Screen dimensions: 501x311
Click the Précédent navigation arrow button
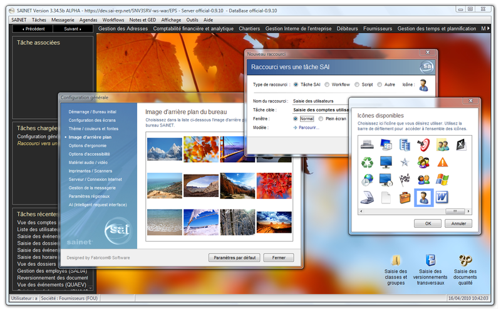coord(33,28)
